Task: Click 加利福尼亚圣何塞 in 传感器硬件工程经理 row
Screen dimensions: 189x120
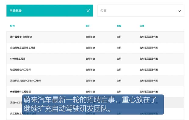Action: tap(149, 92)
